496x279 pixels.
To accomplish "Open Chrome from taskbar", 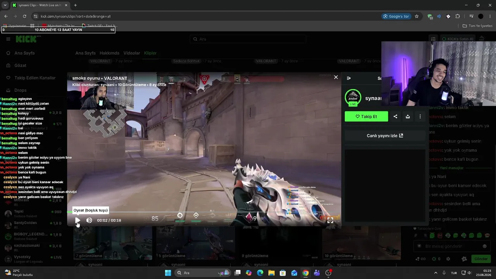I will coord(306,273).
